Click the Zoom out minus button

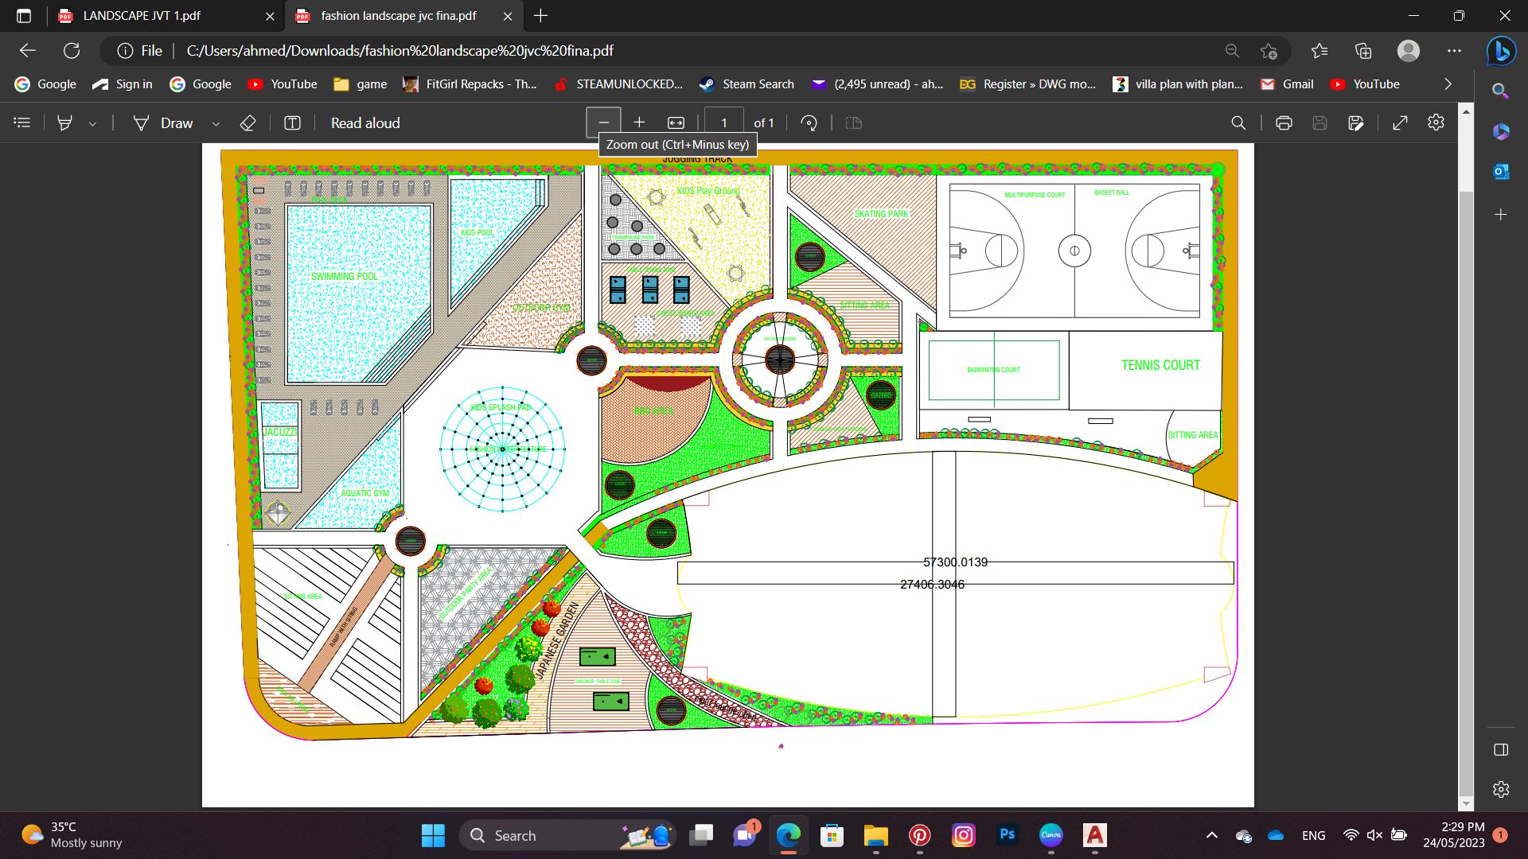click(x=603, y=122)
